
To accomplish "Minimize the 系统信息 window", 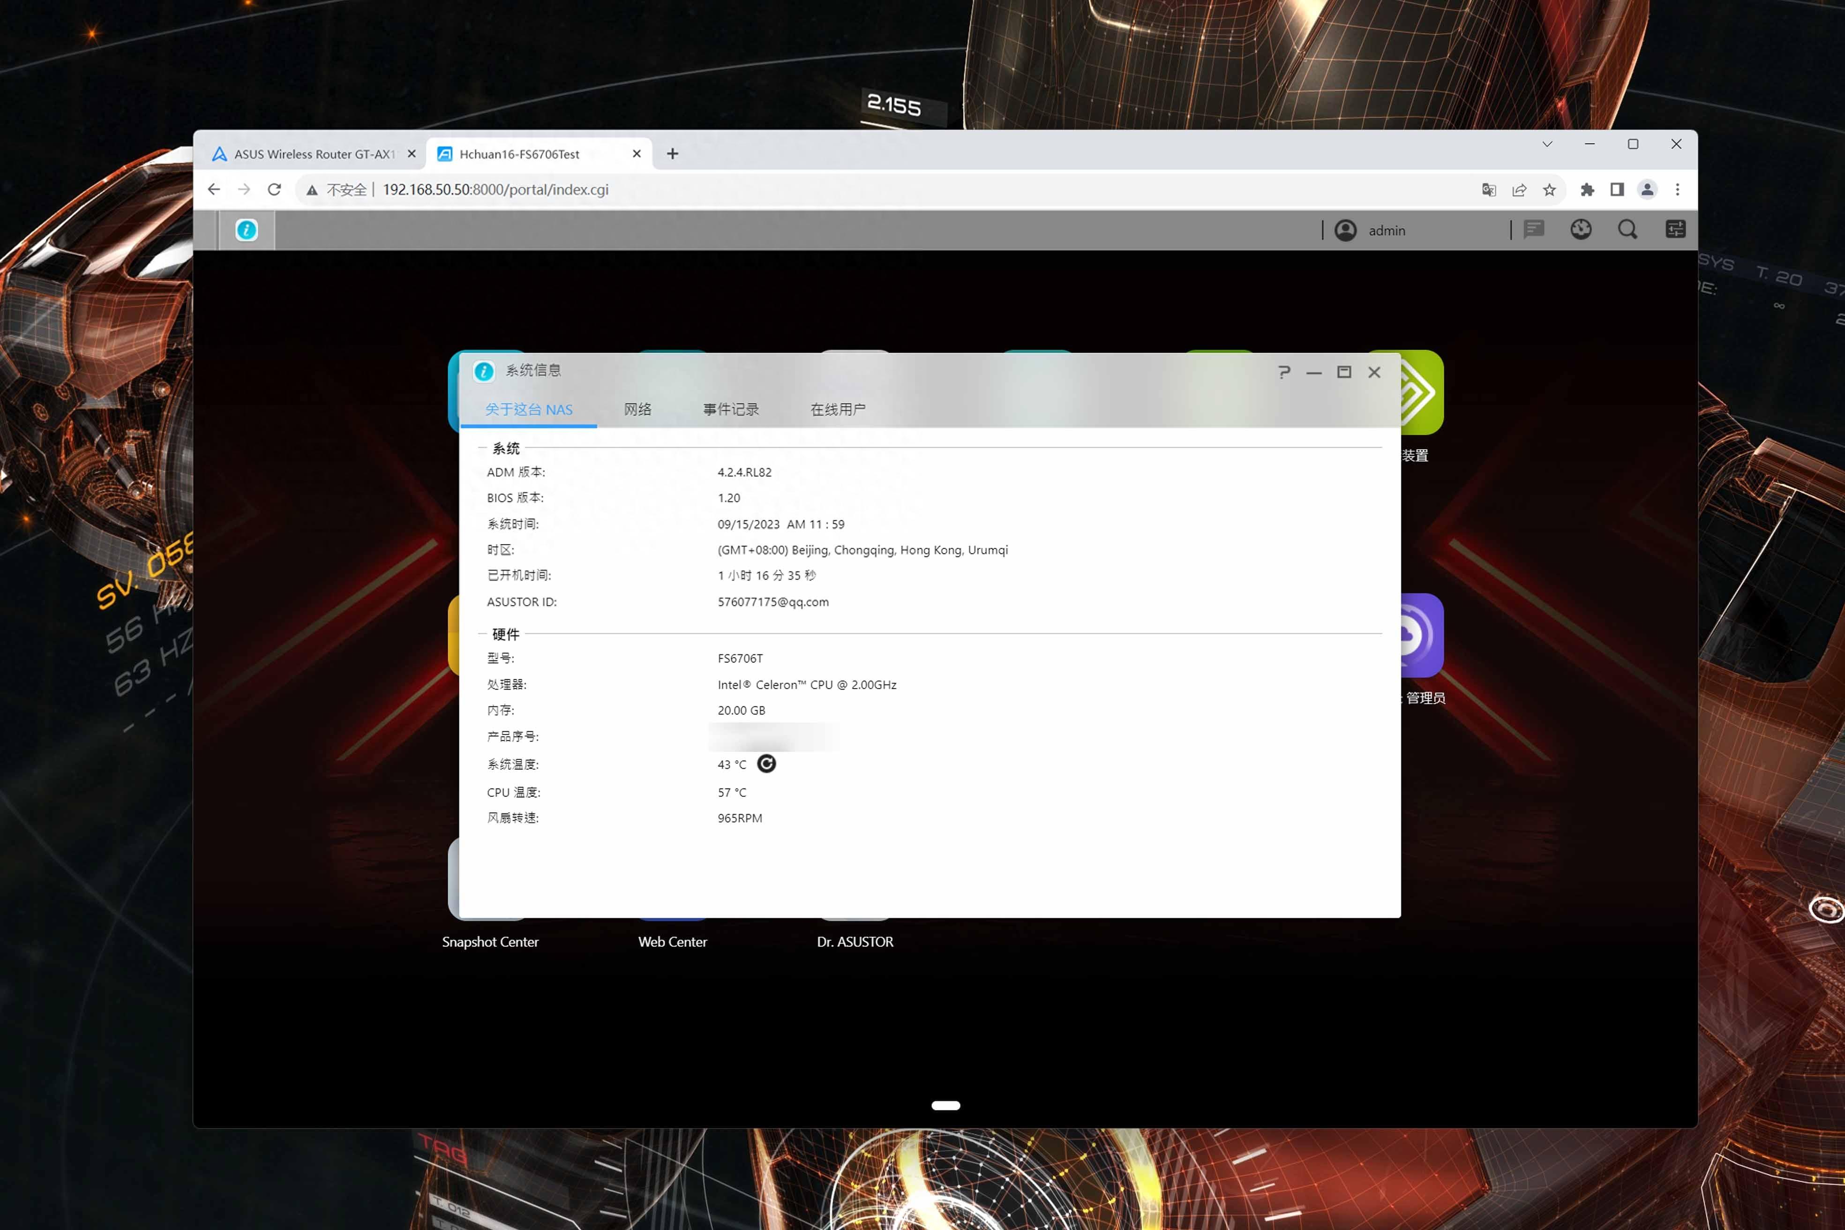I will click(x=1314, y=373).
